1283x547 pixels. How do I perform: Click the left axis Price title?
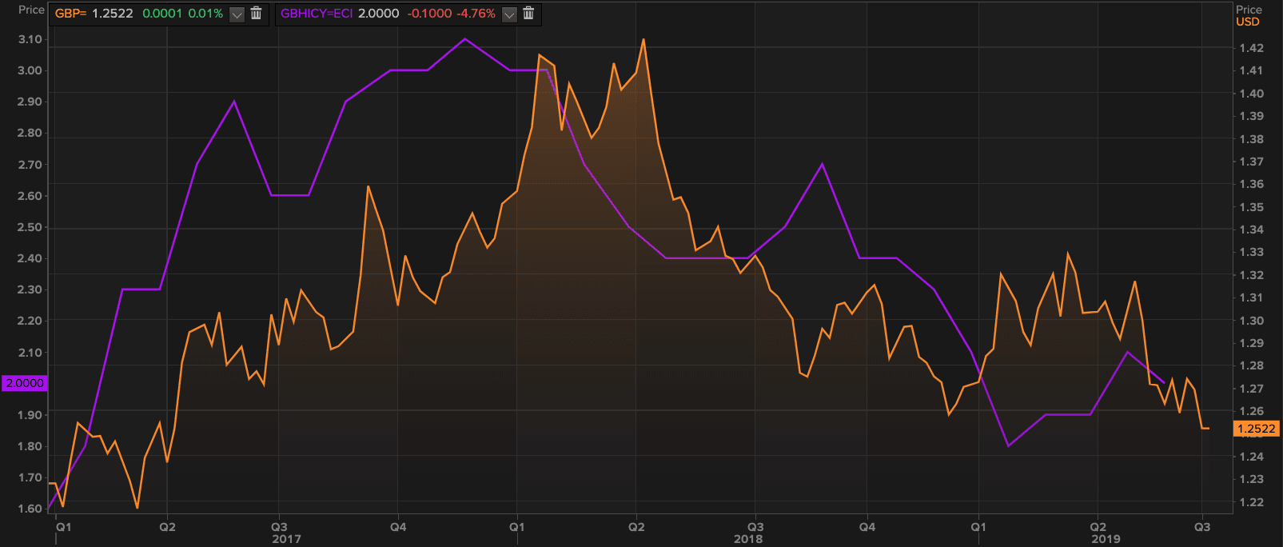pos(31,10)
